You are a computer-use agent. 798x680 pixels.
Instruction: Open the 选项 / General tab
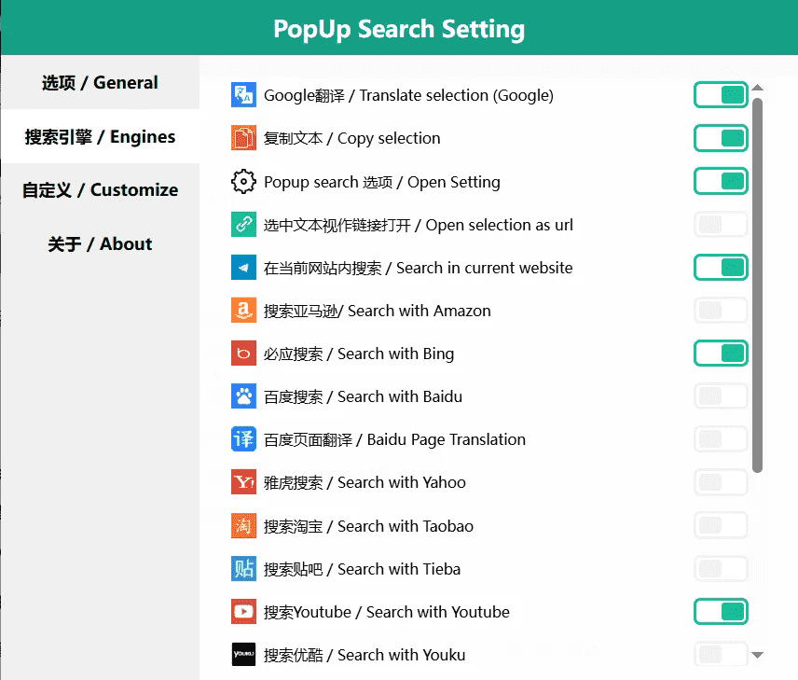101,82
